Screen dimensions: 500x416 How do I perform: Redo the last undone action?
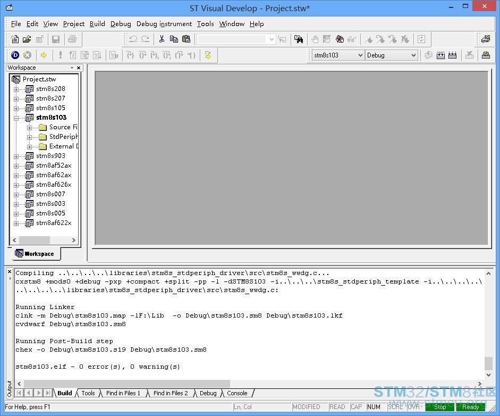pos(145,39)
